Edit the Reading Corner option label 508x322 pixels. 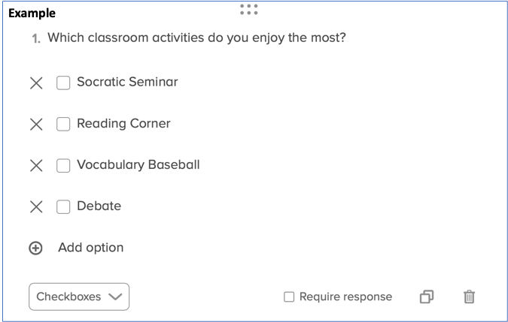[123, 123]
